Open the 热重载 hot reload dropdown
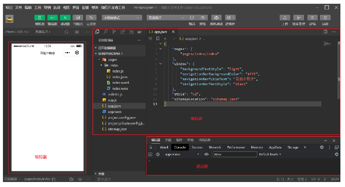Screen dimensions: 345x187 click(43, 32)
